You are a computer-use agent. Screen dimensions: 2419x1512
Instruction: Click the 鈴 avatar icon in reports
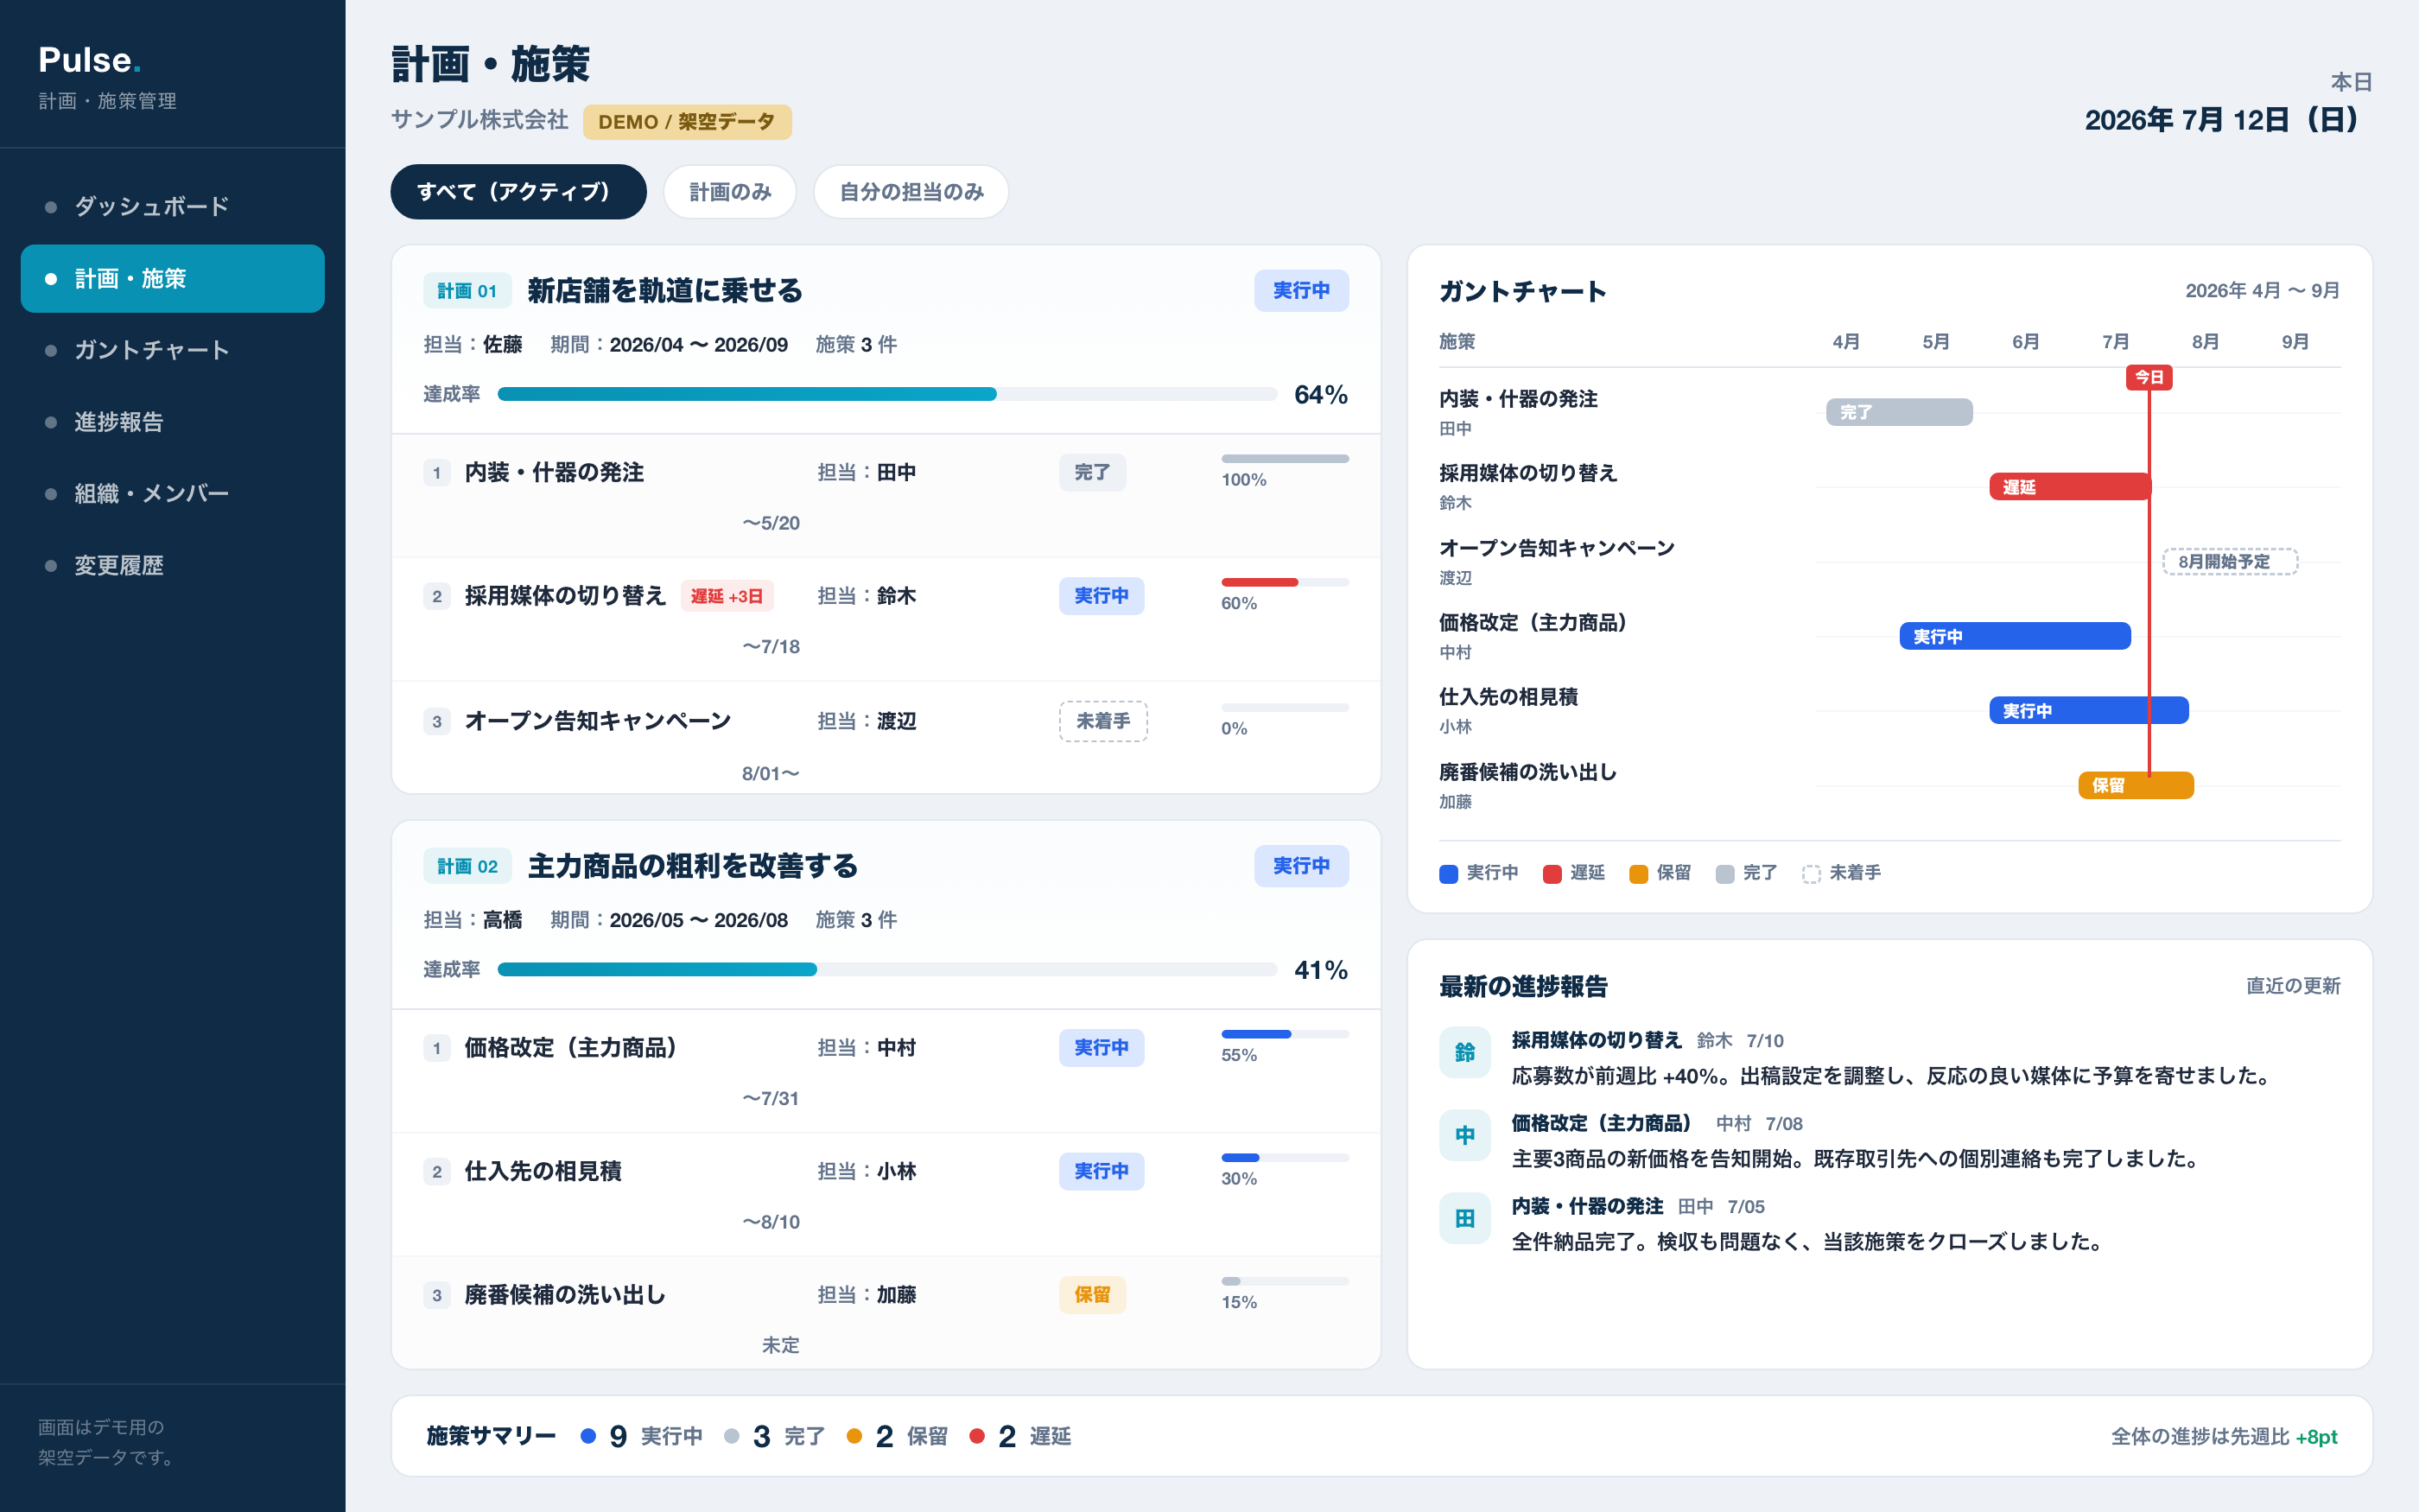[x=1464, y=1052]
